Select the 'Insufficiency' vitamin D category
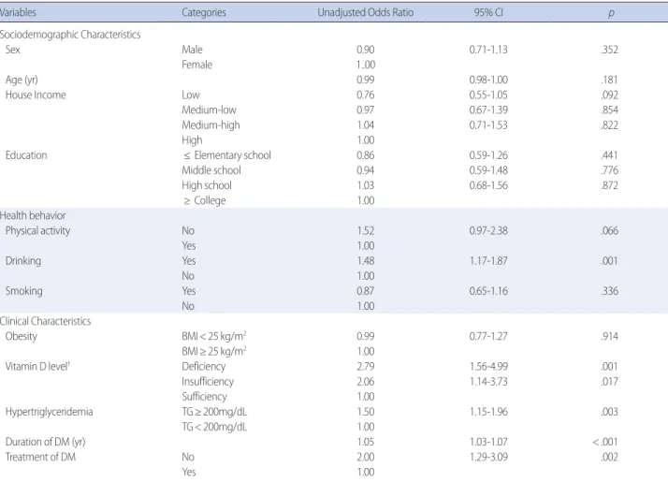The width and height of the screenshot is (668, 482). pyautogui.click(x=208, y=382)
